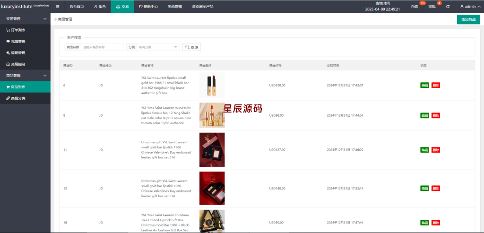Click the 添加商品 button
484x233 pixels.
pos(468,19)
